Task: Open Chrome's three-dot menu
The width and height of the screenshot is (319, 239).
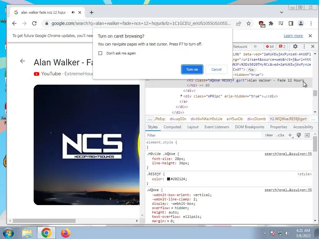Action: [x=311, y=23]
